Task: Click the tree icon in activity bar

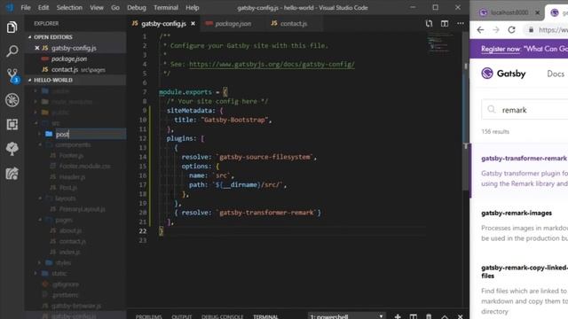Action: tap(12, 149)
